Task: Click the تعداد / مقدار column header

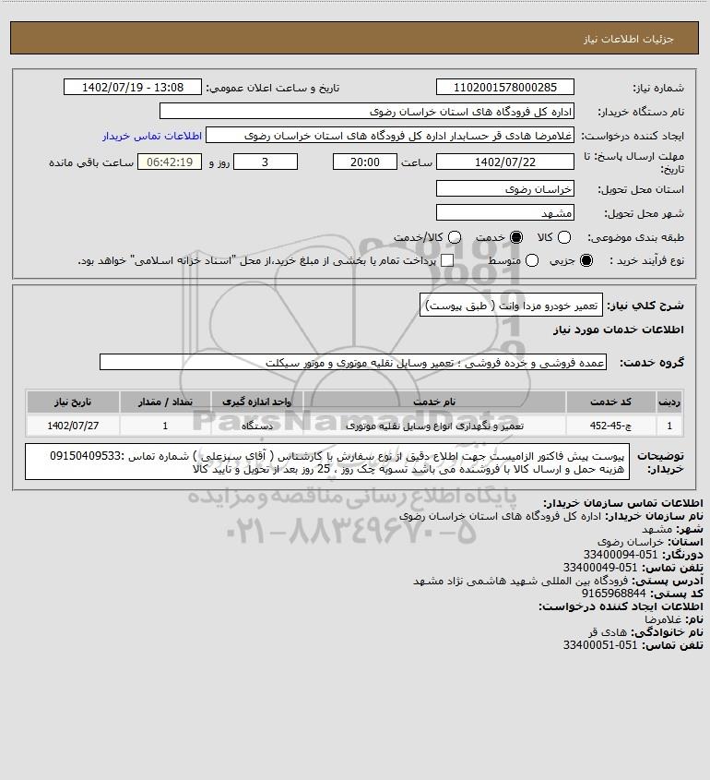Action: tap(165, 402)
